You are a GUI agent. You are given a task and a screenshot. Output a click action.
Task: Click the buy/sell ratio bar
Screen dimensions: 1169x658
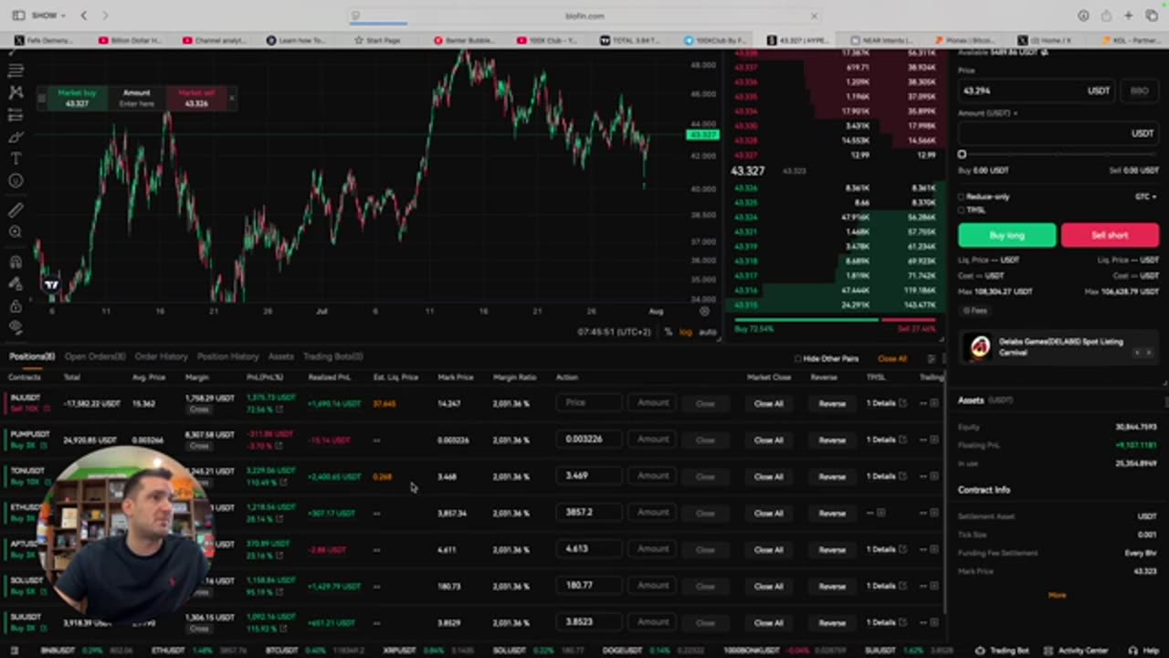tap(835, 320)
